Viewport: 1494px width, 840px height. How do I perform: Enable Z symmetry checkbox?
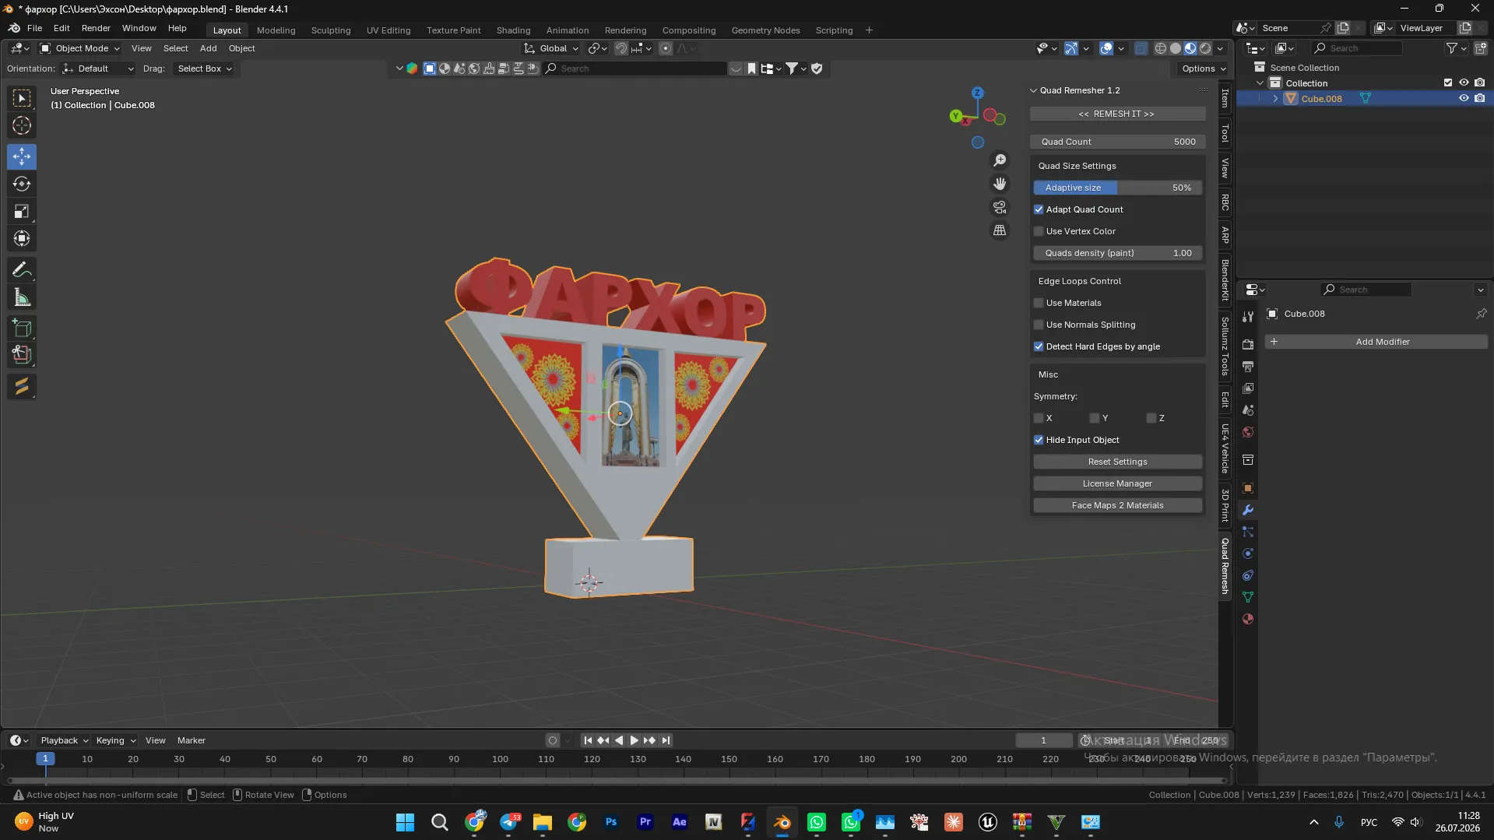(x=1151, y=418)
